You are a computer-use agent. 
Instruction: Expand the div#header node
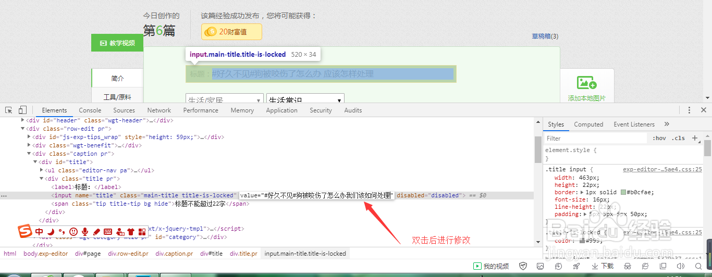point(23,120)
